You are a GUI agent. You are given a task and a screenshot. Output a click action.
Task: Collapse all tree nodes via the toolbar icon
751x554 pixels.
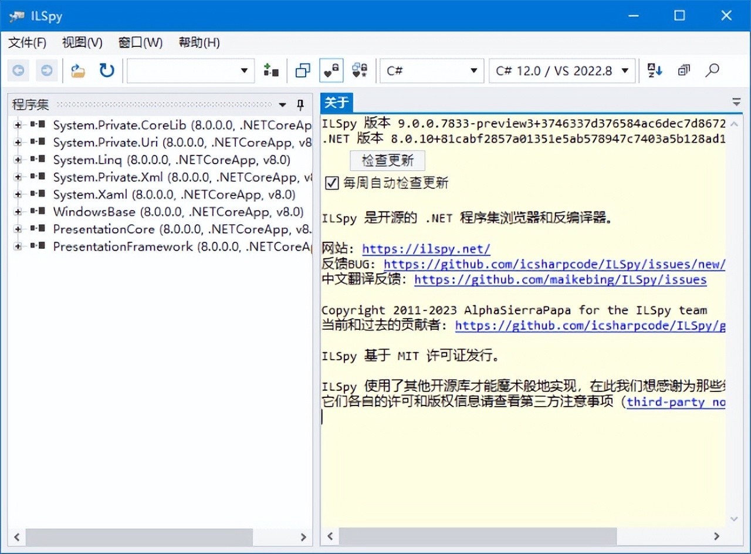[x=683, y=70]
